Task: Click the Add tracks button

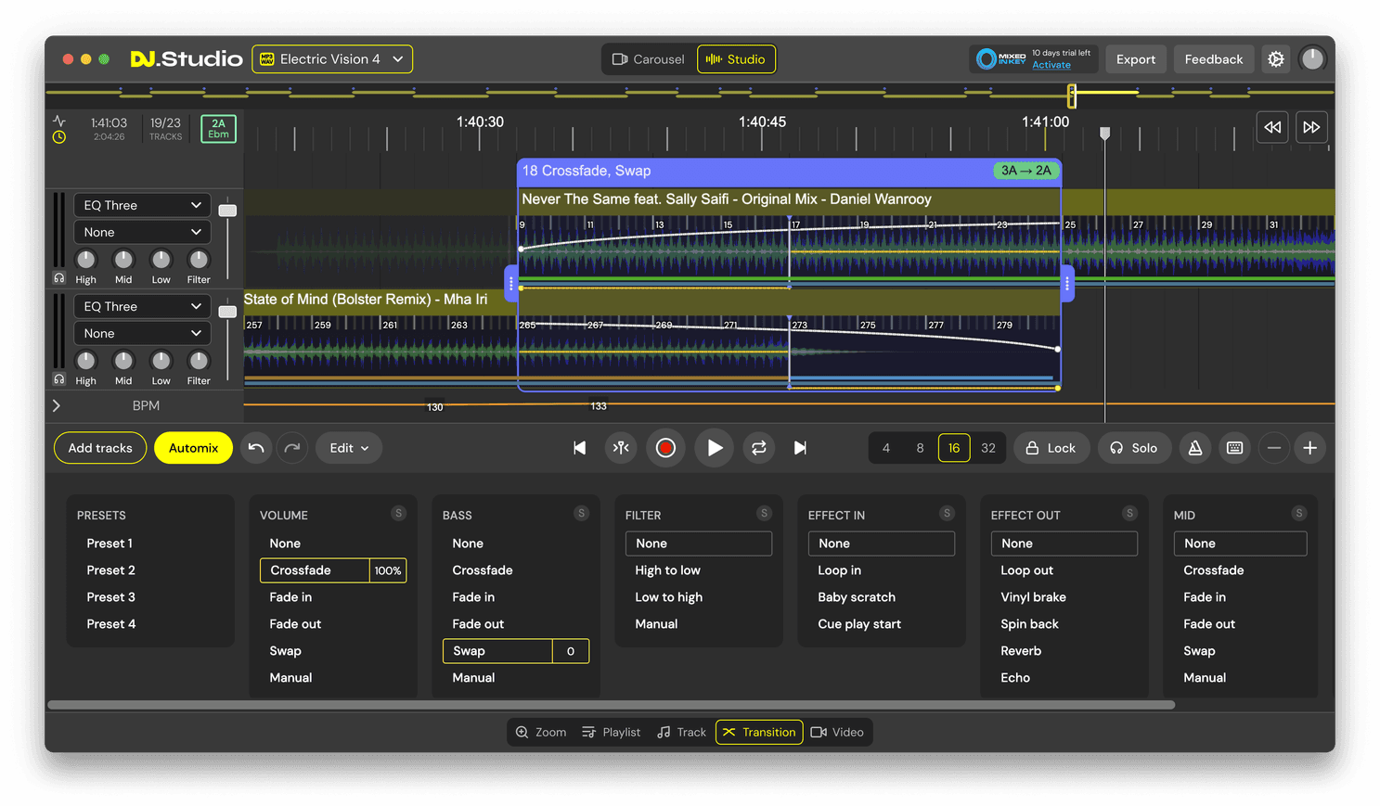Action: [100, 448]
